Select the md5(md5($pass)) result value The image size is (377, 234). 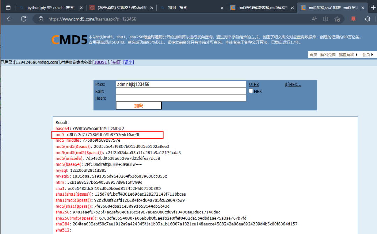point(131,146)
